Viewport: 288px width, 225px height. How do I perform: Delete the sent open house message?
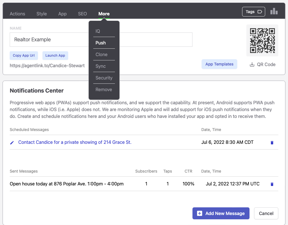[272, 184]
